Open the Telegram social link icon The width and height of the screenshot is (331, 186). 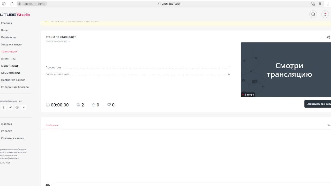click(x=10, y=107)
